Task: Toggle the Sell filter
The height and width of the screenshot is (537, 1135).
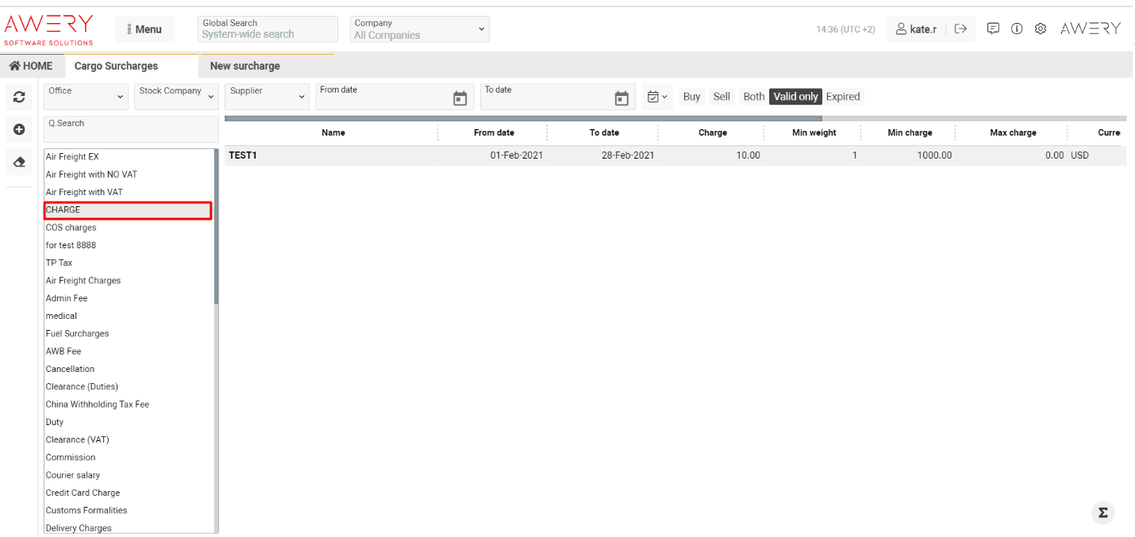Action: coord(721,97)
